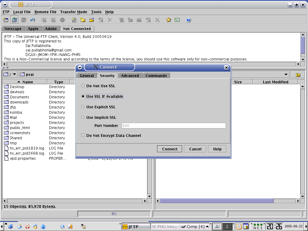Open the KDE menu gear icon in the panel
Image resolution: width=308 pixels, height=231 pixels.
(x=11, y=226)
